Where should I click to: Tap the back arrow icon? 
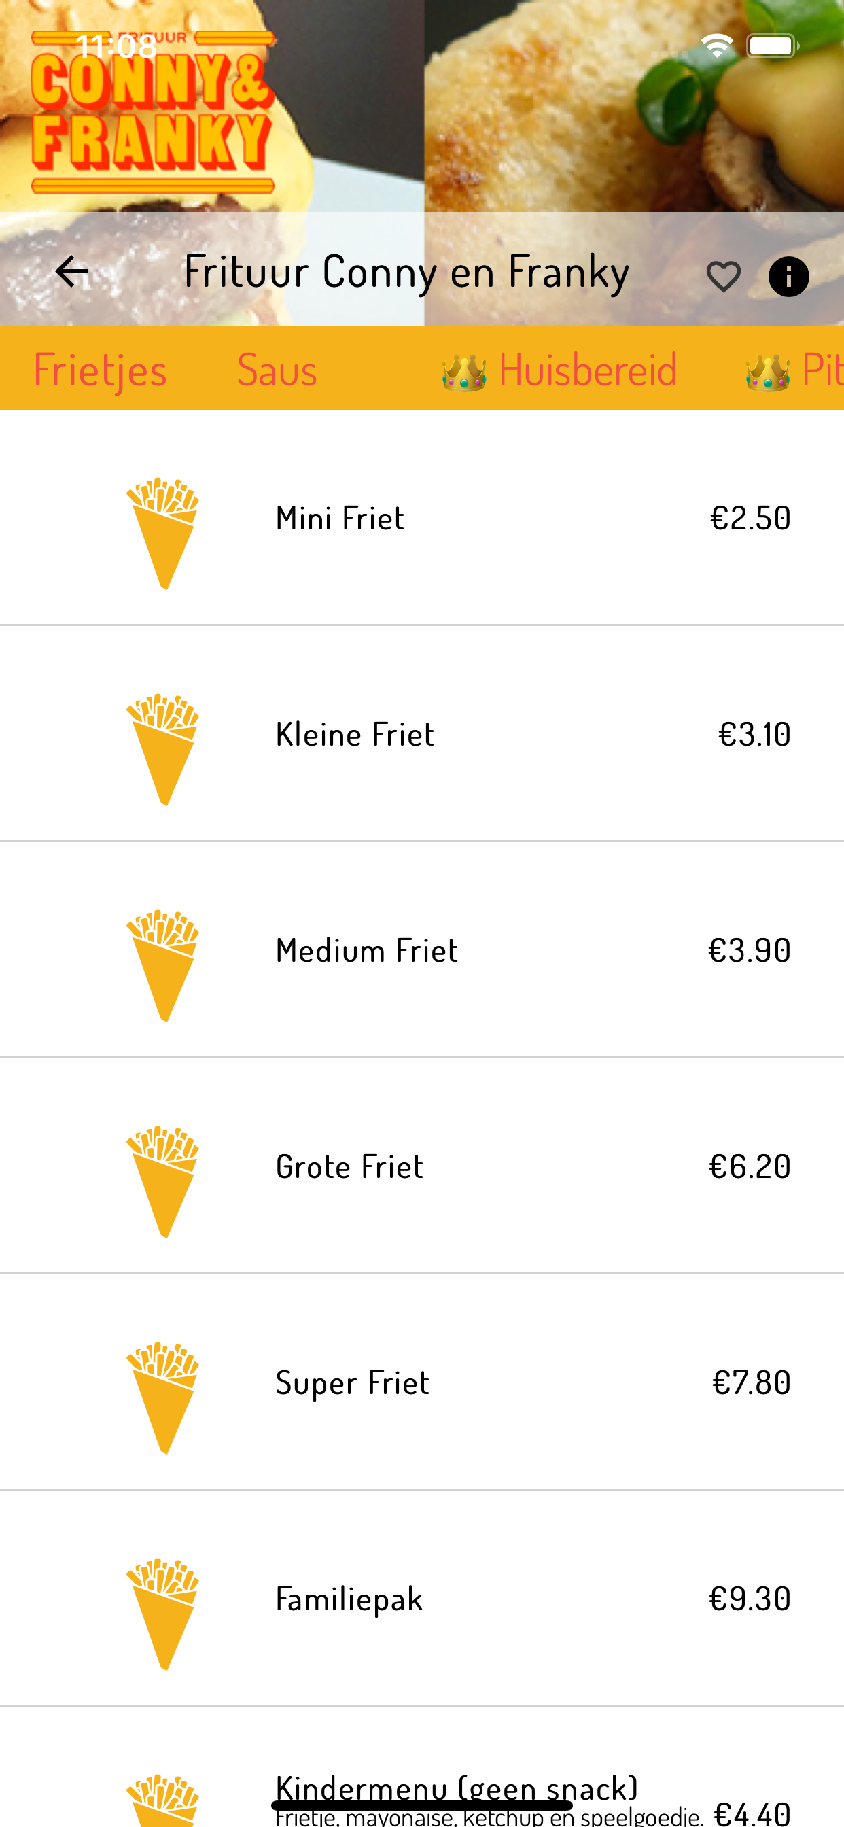(x=71, y=272)
